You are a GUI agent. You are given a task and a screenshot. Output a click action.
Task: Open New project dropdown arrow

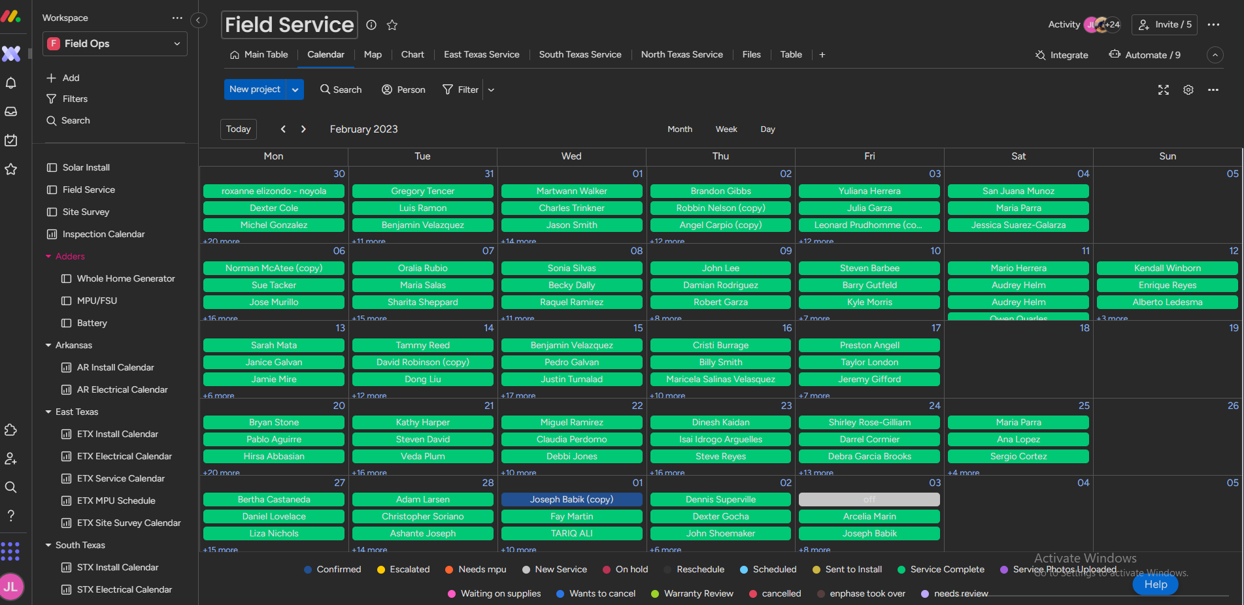(x=295, y=90)
